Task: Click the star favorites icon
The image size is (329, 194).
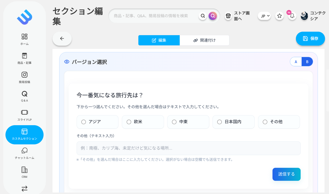Action: 279,16
